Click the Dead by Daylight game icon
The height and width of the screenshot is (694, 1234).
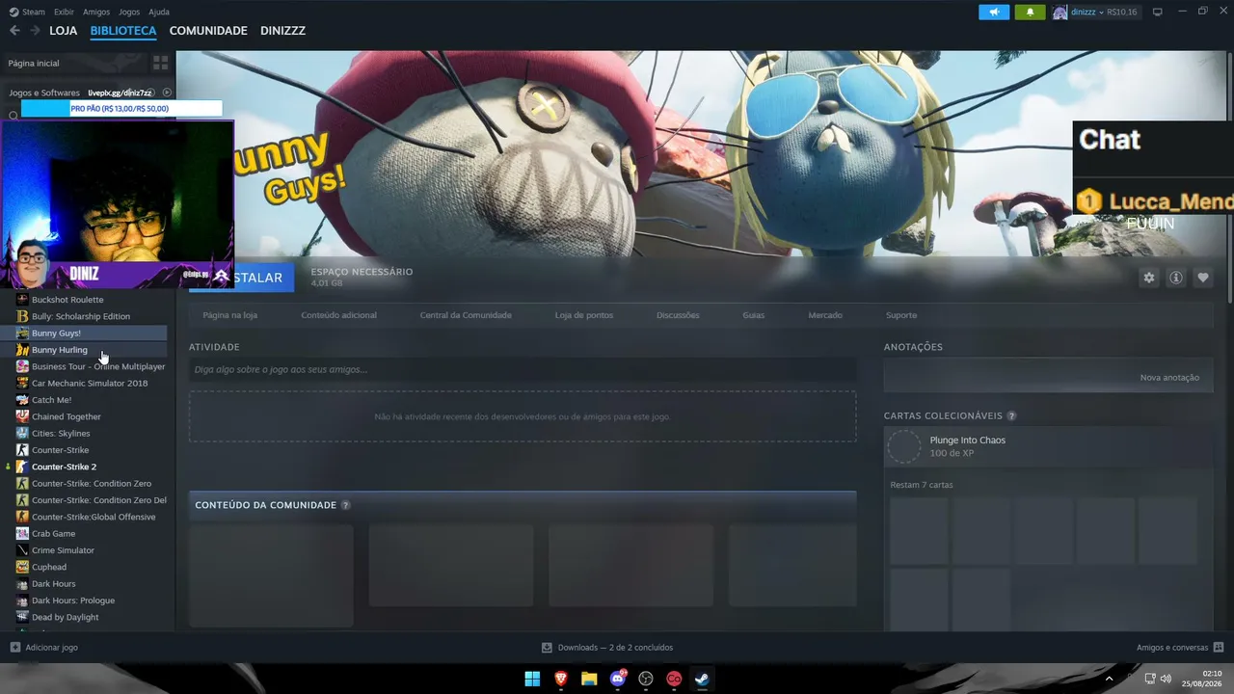click(x=22, y=617)
